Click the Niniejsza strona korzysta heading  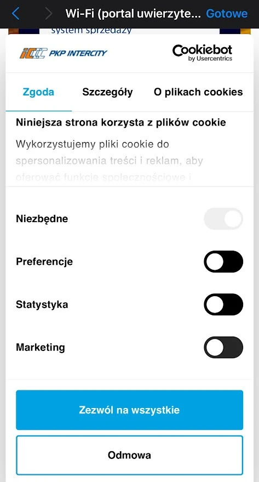[121, 122]
